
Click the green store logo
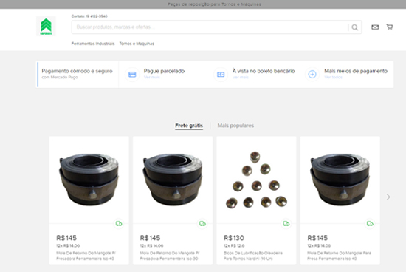point(46,27)
